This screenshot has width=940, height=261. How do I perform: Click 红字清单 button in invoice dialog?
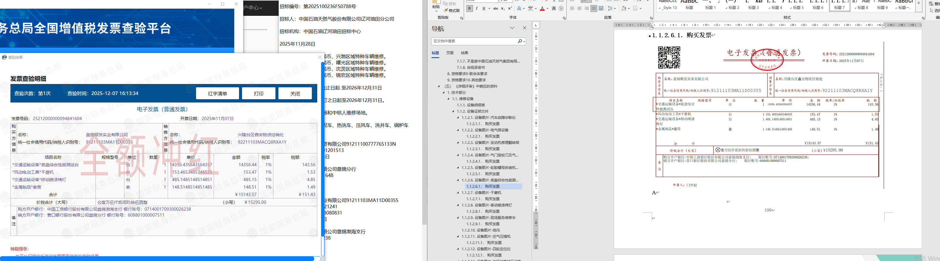click(218, 93)
